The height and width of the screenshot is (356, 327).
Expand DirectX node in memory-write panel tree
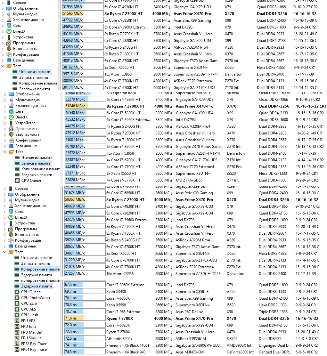pyautogui.click(x=5, y=117)
